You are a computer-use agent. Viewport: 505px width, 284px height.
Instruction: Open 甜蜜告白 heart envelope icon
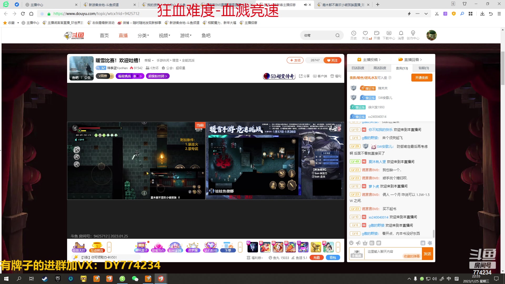[x=158, y=247]
